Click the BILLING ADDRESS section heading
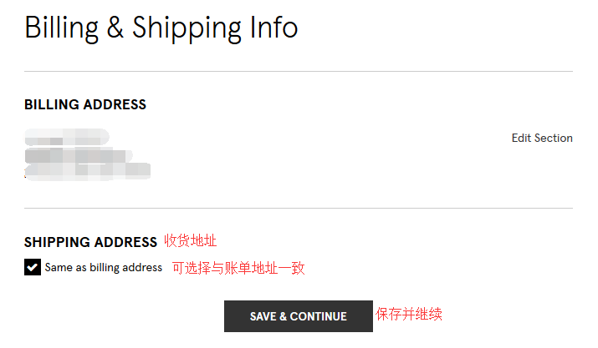This screenshot has width=598, height=348. coord(85,105)
